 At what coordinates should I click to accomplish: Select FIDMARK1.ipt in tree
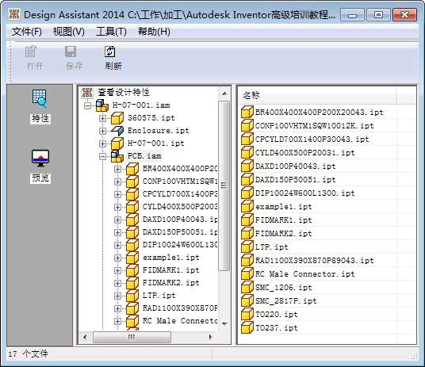tap(170, 270)
